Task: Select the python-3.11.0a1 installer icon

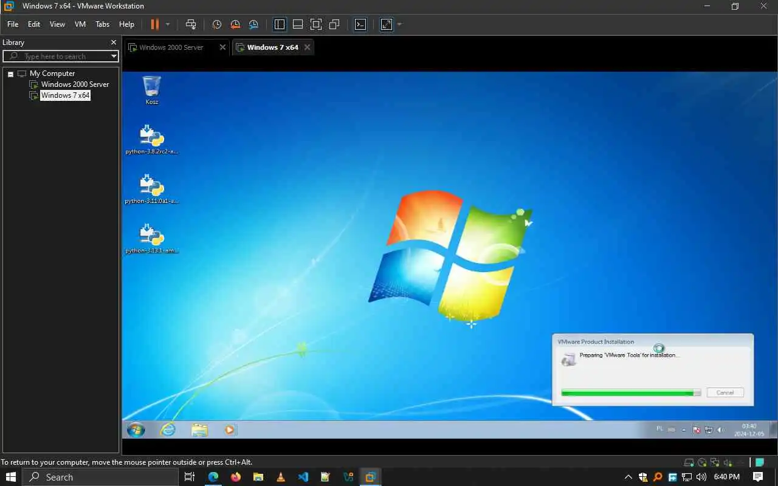Action: pos(152,188)
